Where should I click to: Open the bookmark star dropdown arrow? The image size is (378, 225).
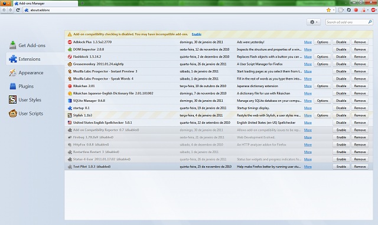pyautogui.click(x=334, y=10)
